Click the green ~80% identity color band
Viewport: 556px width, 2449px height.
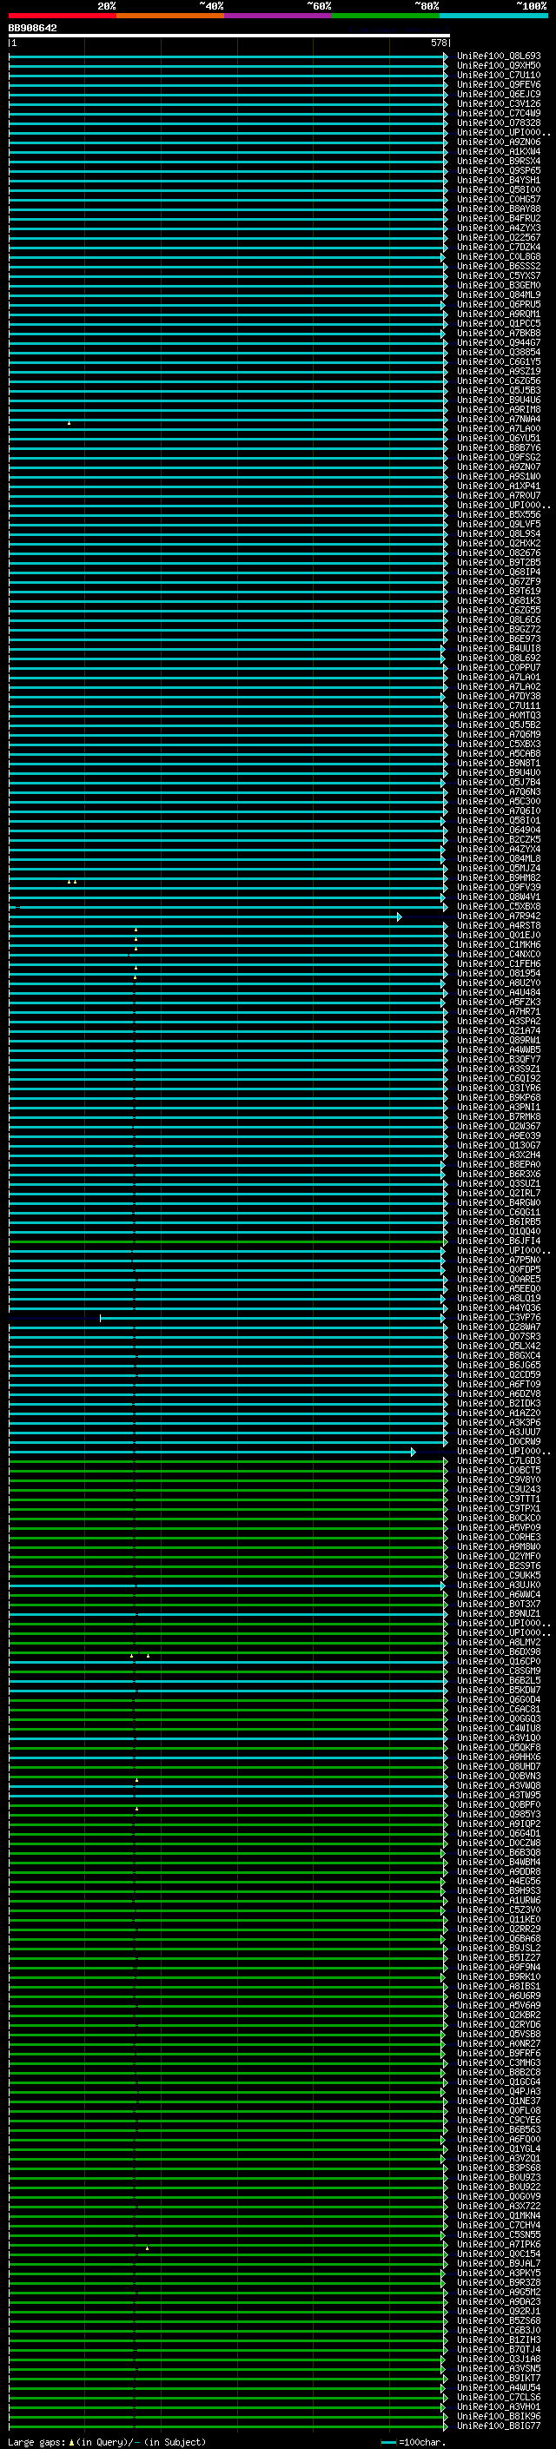pyautogui.click(x=386, y=17)
